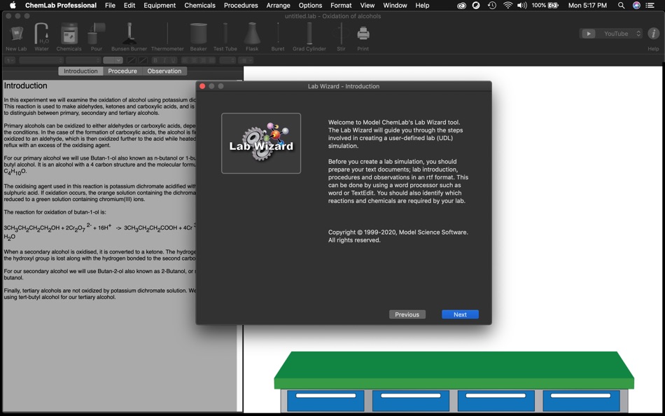Switch to the Introduction tab
Screen dimensions: 665x416
tap(80, 71)
